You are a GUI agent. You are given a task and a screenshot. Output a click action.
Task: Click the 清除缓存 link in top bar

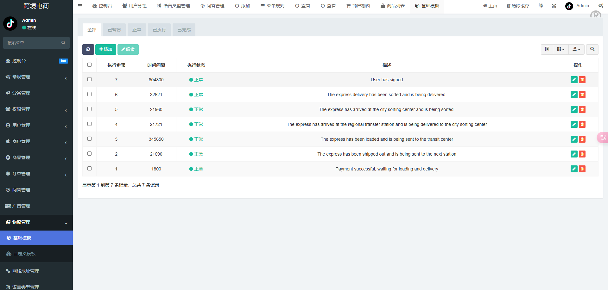(x=518, y=6)
